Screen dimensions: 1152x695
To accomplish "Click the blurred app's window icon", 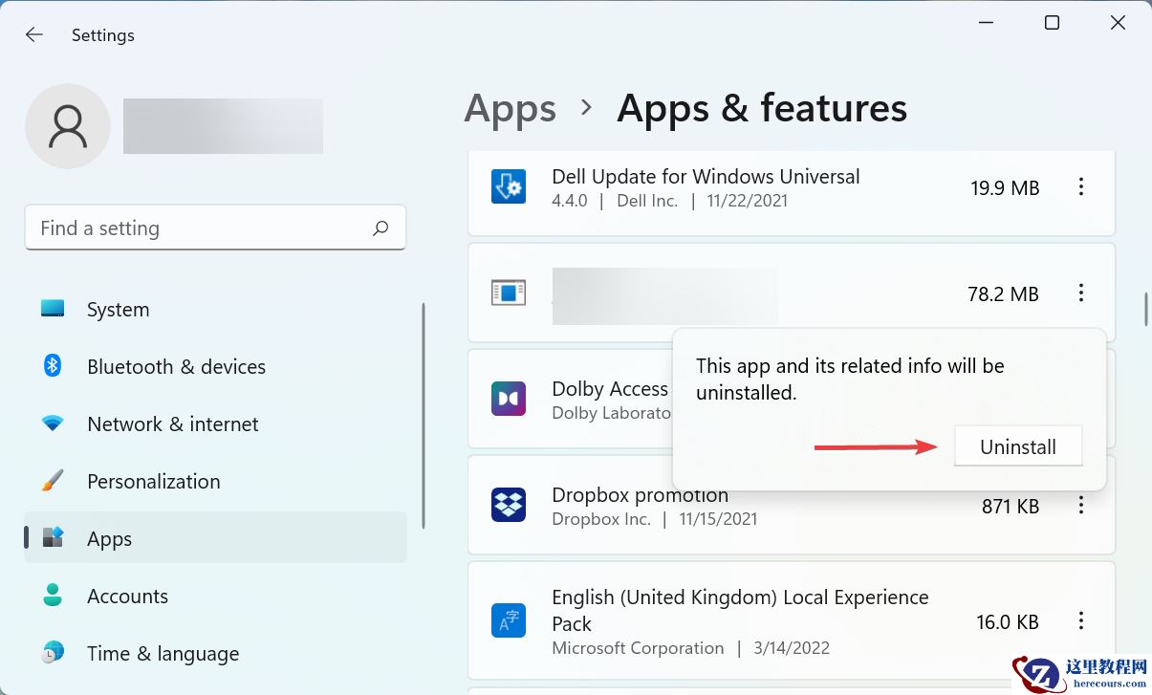I will [x=509, y=293].
